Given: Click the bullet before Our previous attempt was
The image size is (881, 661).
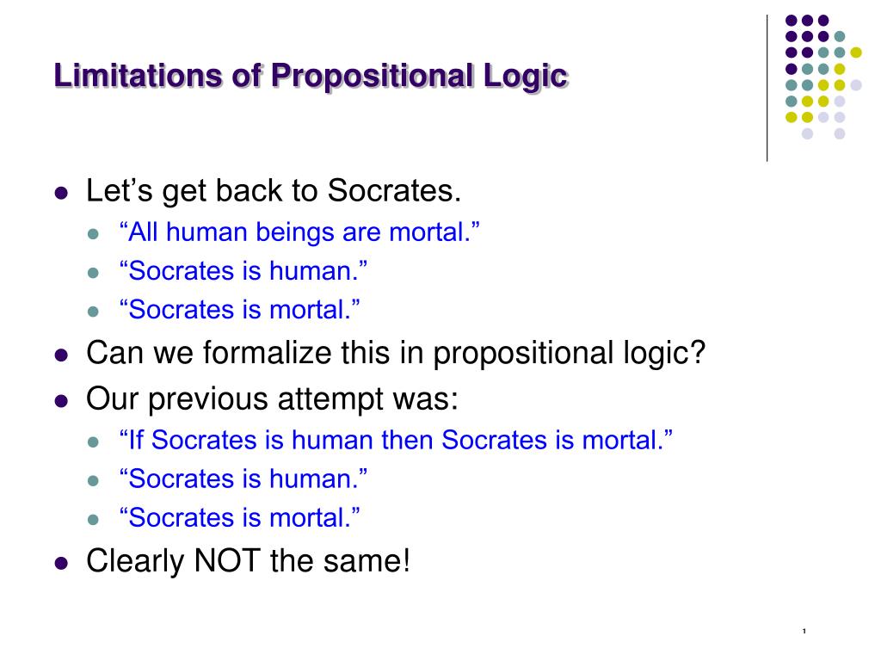Looking at the screenshot, I should click(x=61, y=401).
